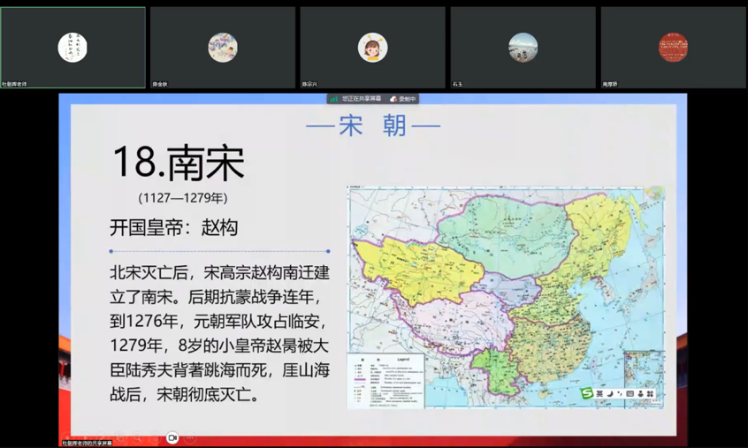
Task: Toggle Sogou punctuation mode icon
Action: pos(620,394)
